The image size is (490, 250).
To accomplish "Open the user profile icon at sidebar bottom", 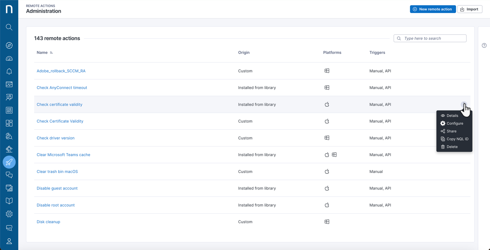I will coord(9,241).
